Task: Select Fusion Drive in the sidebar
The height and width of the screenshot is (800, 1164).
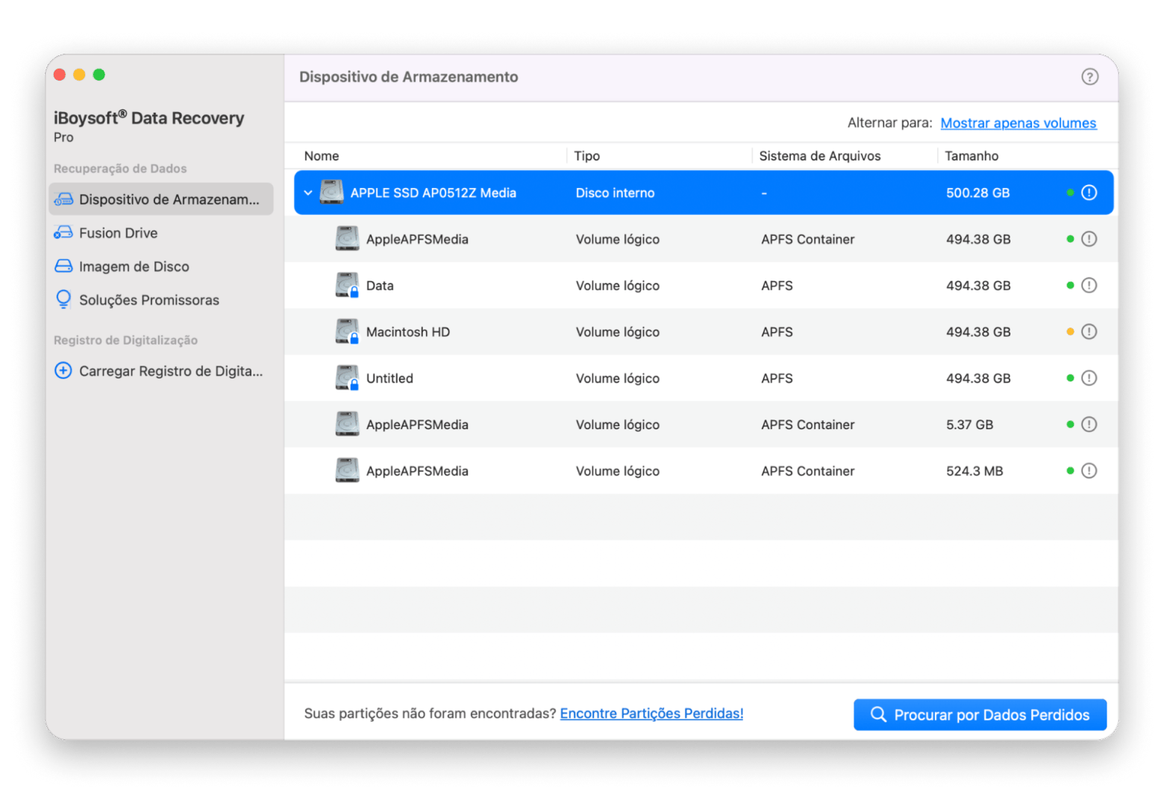Action: 161,233
